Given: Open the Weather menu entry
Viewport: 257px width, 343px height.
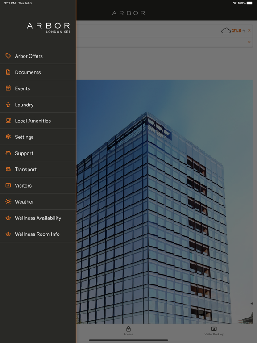Looking at the screenshot, I should (x=38, y=202).
